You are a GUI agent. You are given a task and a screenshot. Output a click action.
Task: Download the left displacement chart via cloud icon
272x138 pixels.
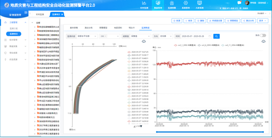click(144, 41)
